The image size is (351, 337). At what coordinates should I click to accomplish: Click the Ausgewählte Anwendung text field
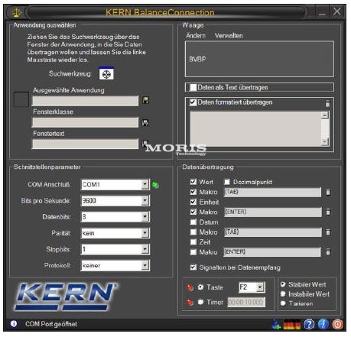[85, 101]
